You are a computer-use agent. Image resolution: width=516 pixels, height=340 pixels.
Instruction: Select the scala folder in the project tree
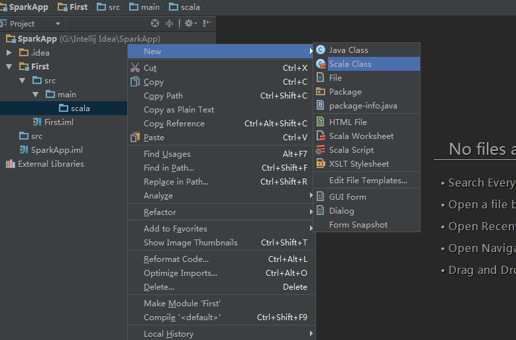tap(64, 108)
